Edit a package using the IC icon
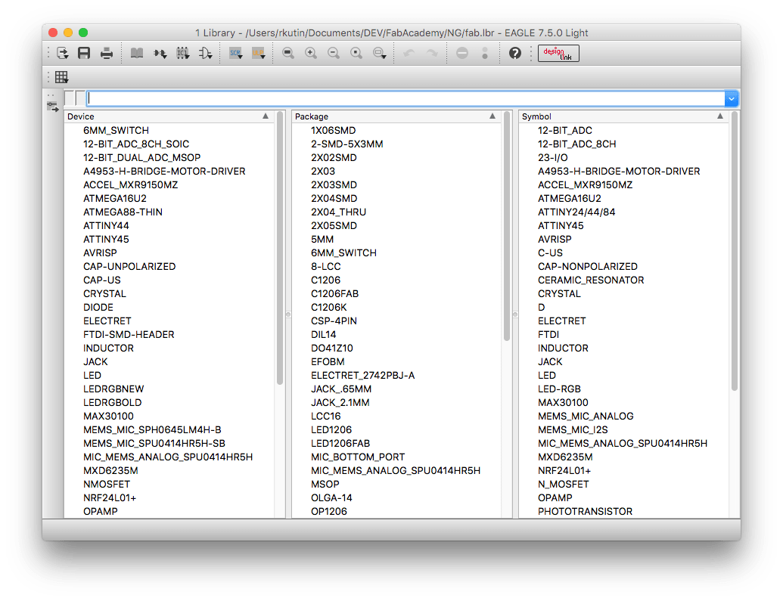The width and height of the screenshot is (783, 601). point(183,53)
